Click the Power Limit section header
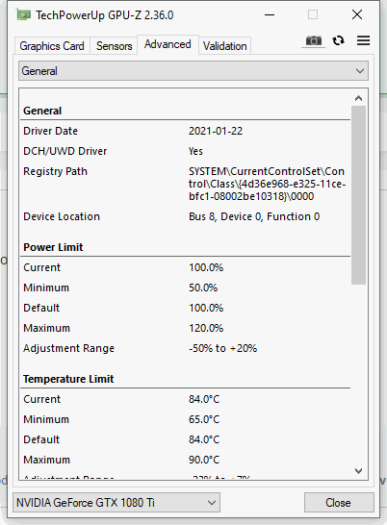The height and width of the screenshot is (525, 387). coord(53,247)
